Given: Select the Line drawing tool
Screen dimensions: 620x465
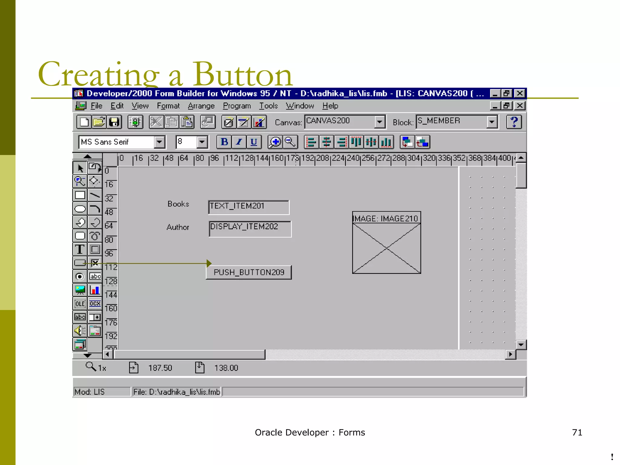Looking at the screenshot, I should click(95, 195).
